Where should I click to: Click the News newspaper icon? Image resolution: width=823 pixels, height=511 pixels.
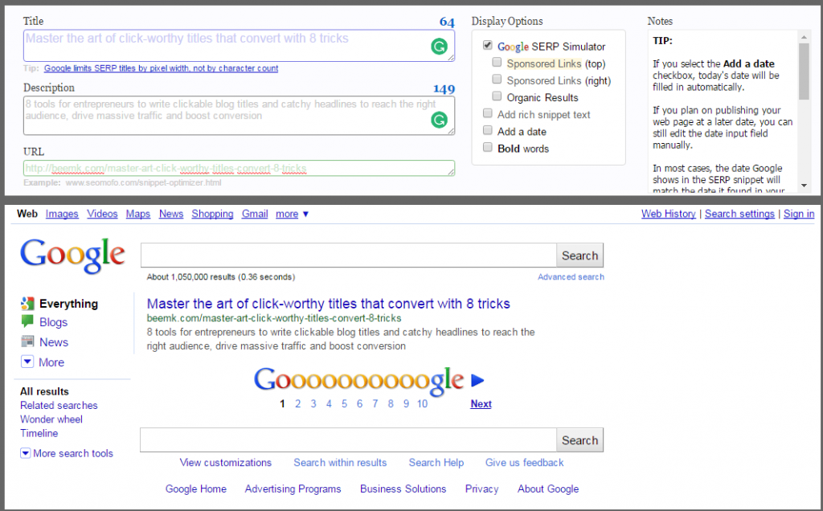click(x=27, y=341)
